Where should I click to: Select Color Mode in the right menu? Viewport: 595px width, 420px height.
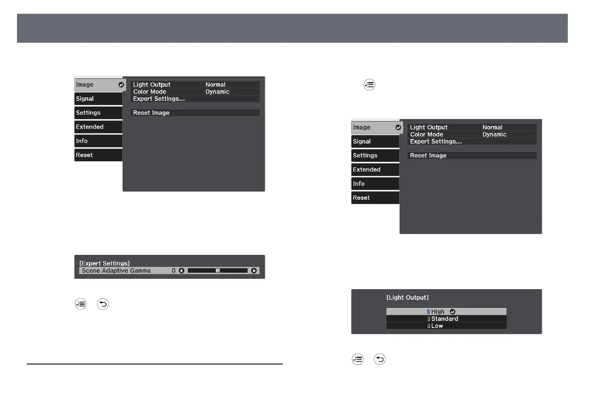point(472,134)
